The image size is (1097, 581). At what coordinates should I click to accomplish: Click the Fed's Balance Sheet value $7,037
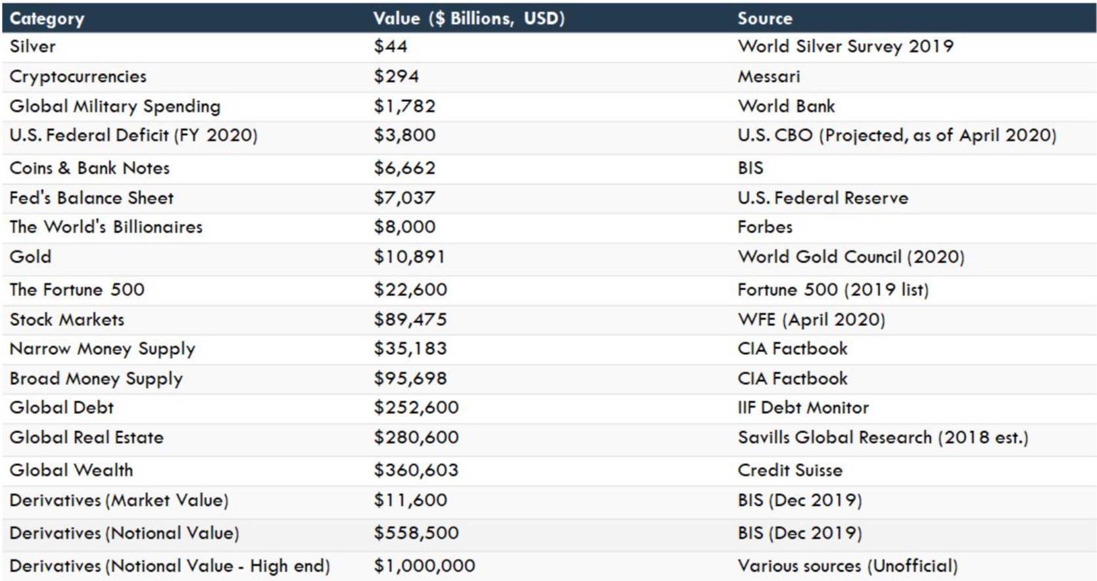tap(404, 198)
